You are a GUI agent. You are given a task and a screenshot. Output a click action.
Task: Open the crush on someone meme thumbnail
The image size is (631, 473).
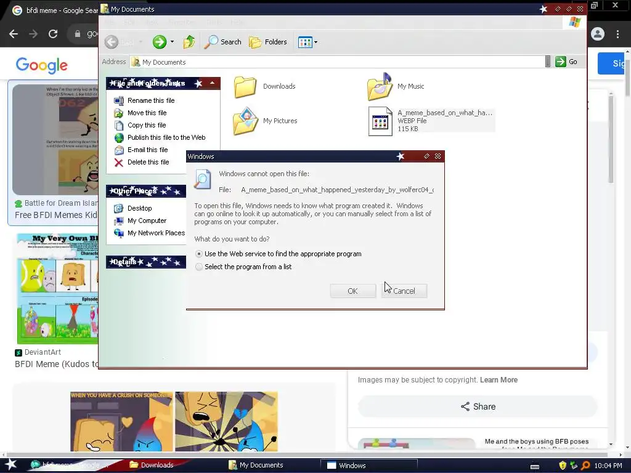174,421
